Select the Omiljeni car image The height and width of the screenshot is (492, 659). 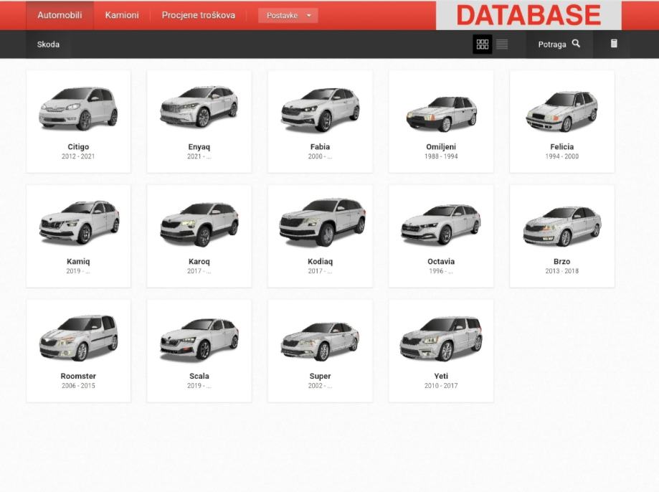441,113
